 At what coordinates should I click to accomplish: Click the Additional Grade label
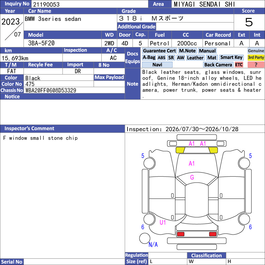pos(136,27)
